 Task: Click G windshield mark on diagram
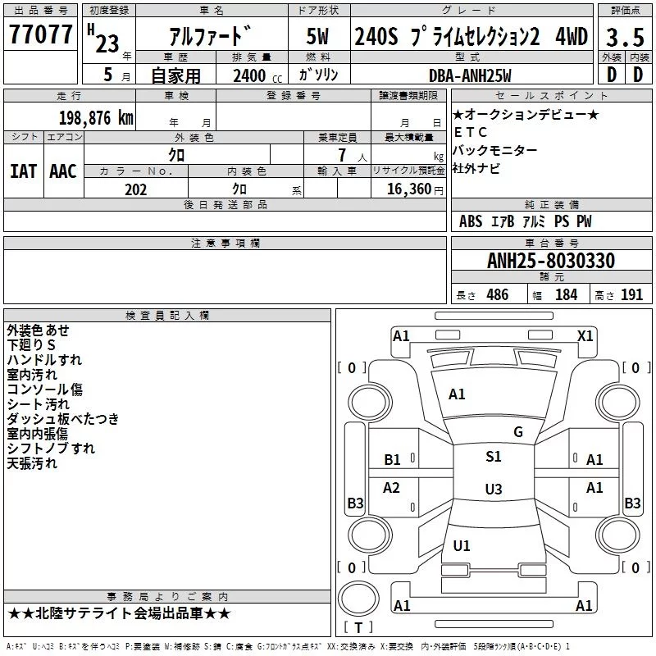(518, 432)
